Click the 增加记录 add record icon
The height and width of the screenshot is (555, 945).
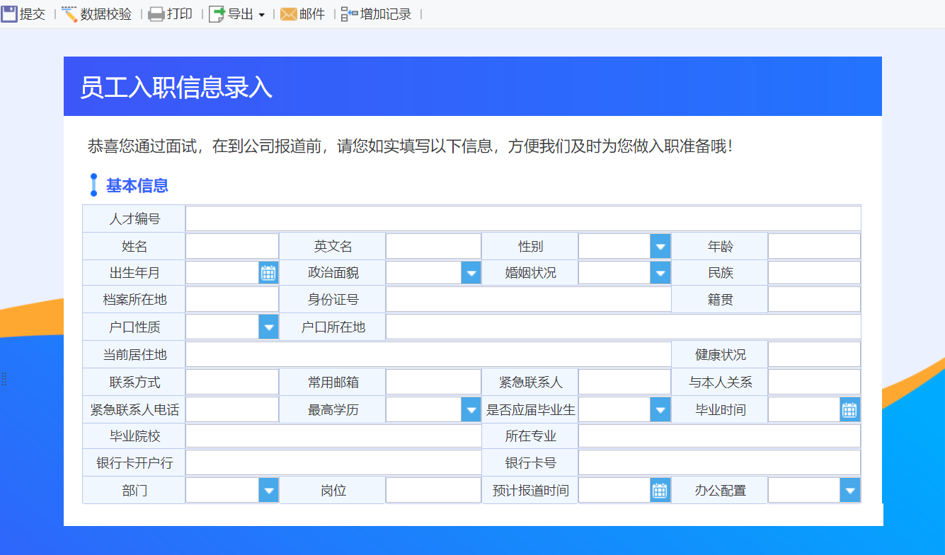pos(350,13)
